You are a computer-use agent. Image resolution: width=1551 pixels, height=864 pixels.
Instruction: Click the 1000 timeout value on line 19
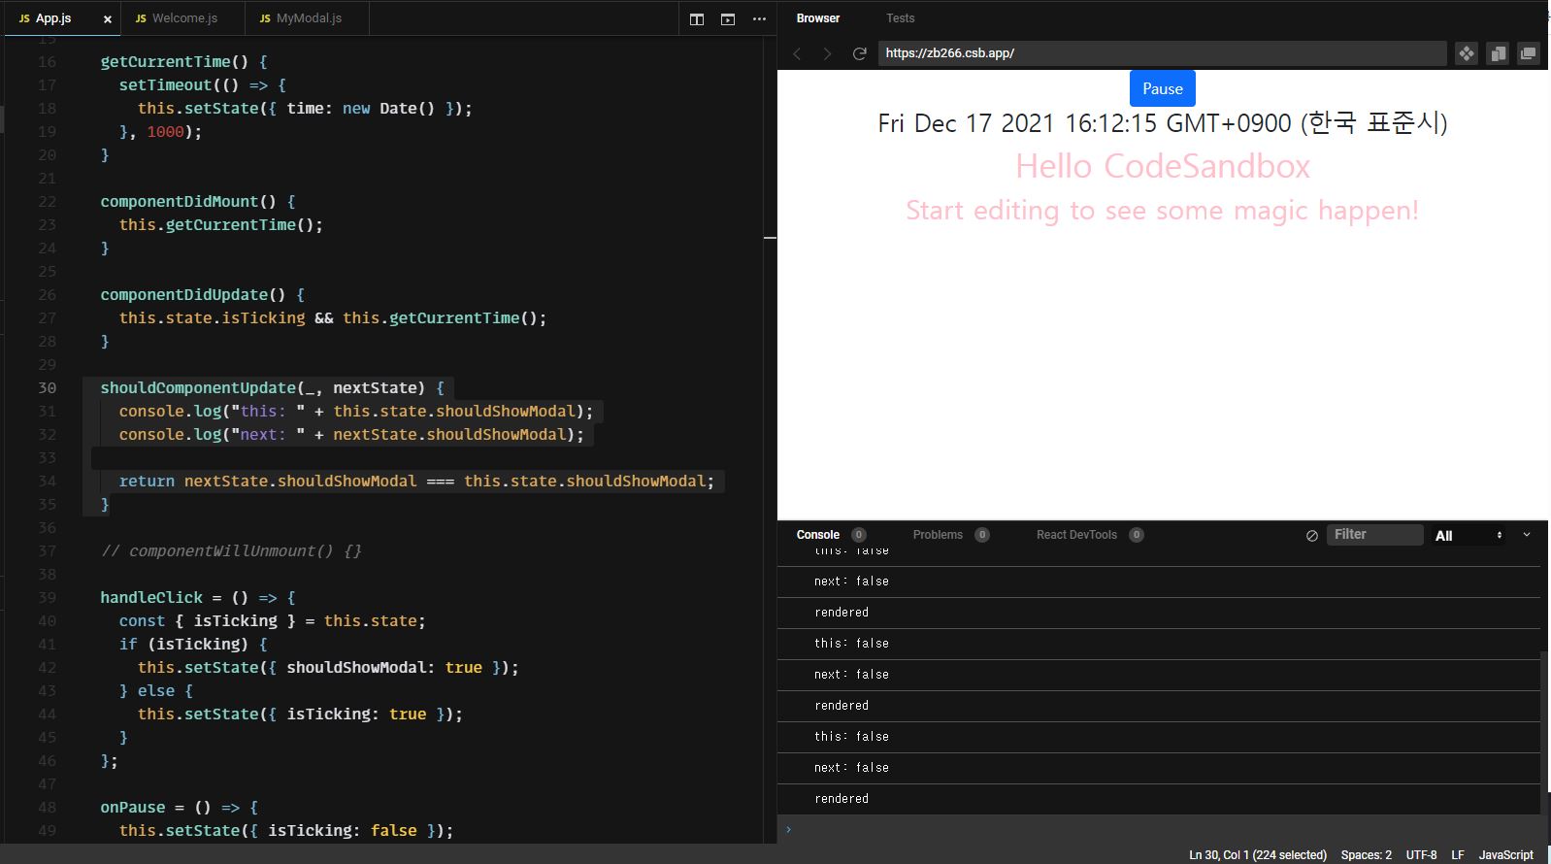165,131
